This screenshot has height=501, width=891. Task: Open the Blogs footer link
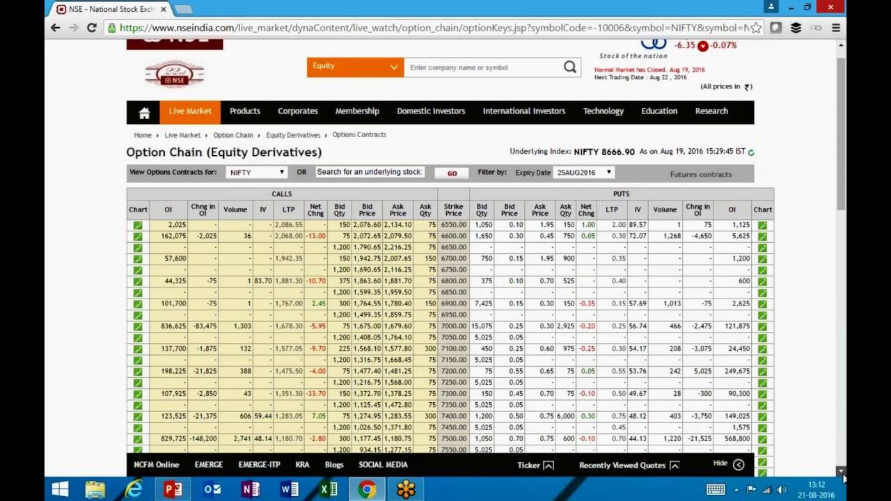point(334,465)
